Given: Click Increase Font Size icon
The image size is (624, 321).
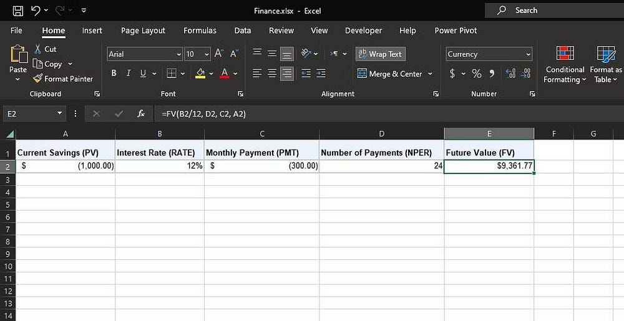Looking at the screenshot, I should click(x=218, y=54).
